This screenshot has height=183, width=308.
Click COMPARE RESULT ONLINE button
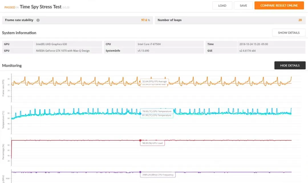pyautogui.click(x=279, y=5)
